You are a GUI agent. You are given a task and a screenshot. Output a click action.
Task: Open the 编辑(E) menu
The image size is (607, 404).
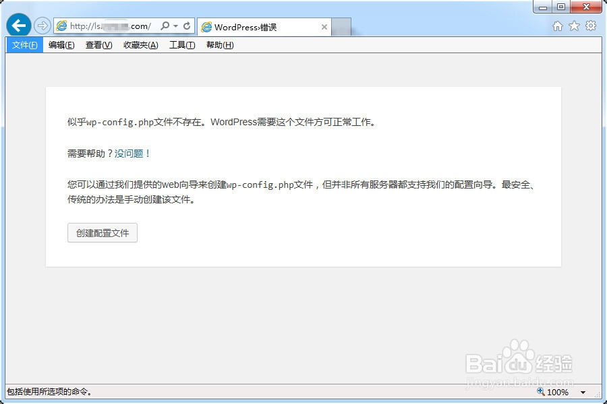(61, 45)
